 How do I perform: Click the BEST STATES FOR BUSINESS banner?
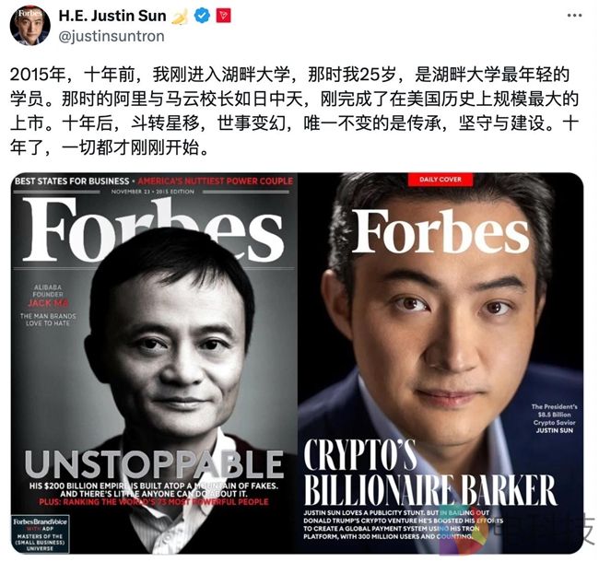point(72,181)
